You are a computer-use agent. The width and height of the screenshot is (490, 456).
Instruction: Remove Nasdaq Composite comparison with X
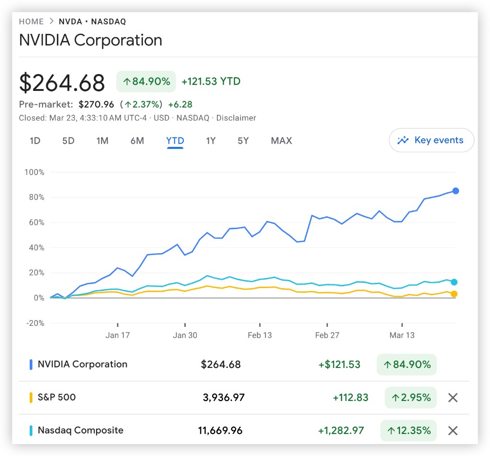(453, 431)
